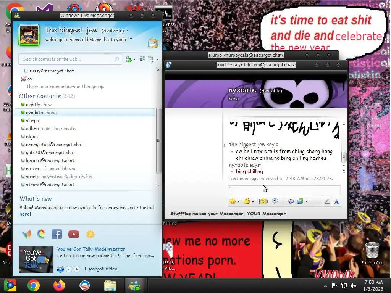Viewport: 391px width, 293px height.
Task: Click the voice clip icon in chat toolbar
Action: [x=275, y=201]
